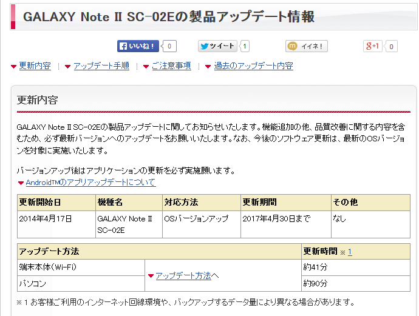Viewport: 419px width, 316px height.
Task: Select the 2017年4月30日まで cell
Action: (x=286, y=224)
